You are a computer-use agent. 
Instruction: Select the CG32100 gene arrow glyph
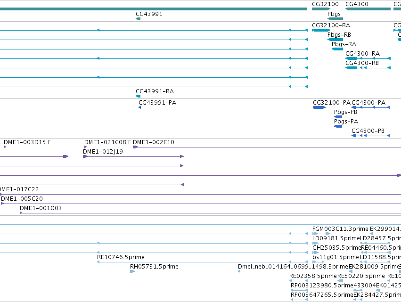click(321, 9)
